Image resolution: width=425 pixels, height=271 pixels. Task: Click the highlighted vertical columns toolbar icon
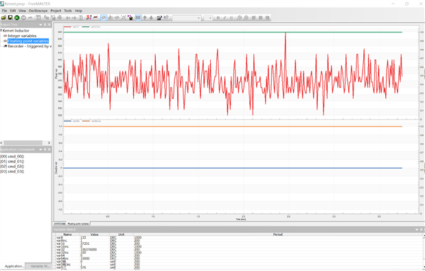(x=138, y=18)
